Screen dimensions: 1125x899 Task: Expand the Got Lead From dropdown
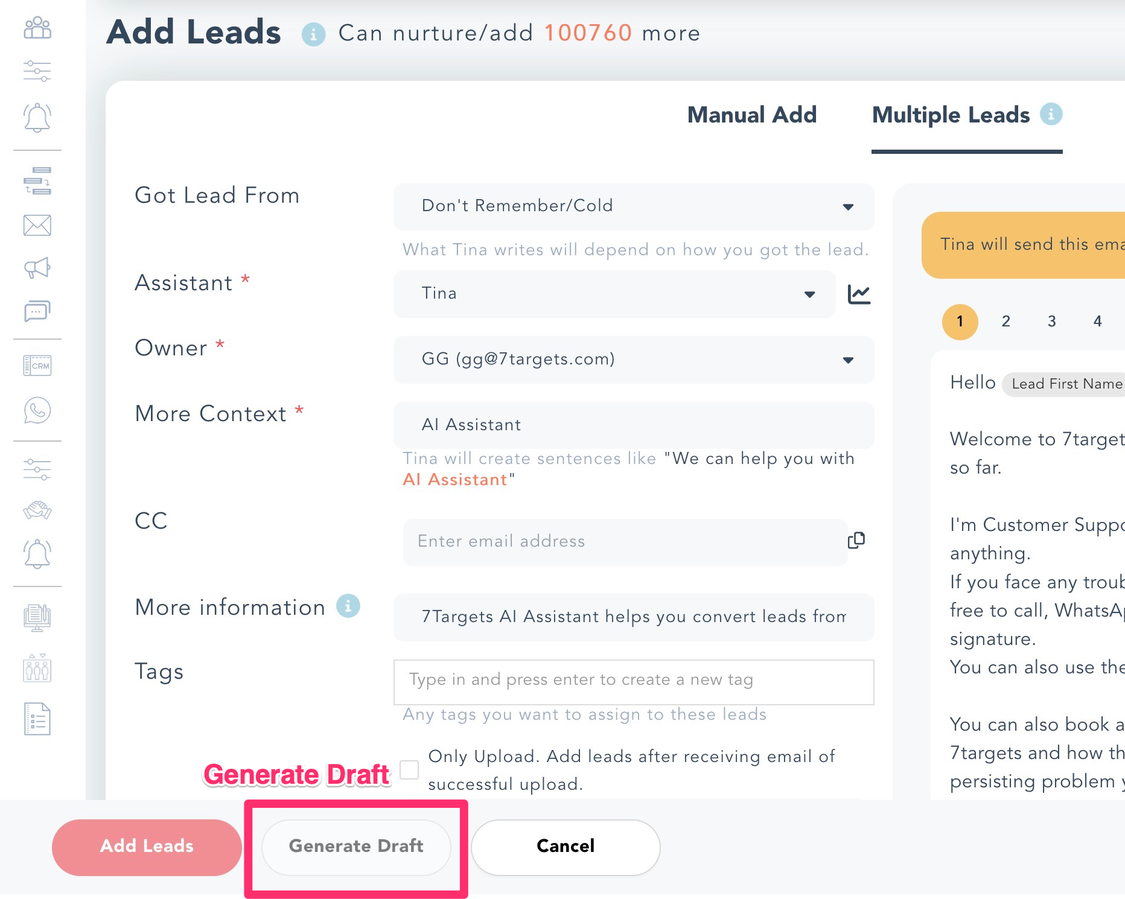(x=634, y=206)
